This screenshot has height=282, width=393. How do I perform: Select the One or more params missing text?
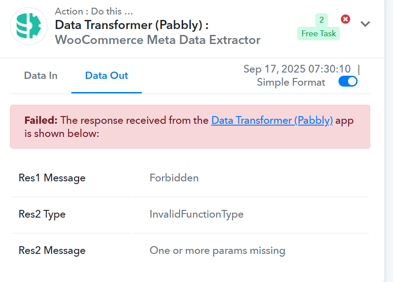coord(217,251)
